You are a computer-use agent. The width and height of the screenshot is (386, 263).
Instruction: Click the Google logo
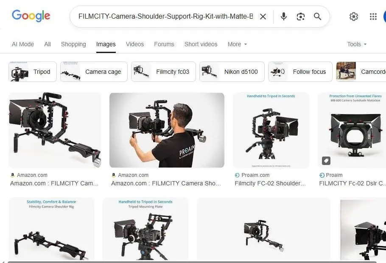tap(31, 16)
